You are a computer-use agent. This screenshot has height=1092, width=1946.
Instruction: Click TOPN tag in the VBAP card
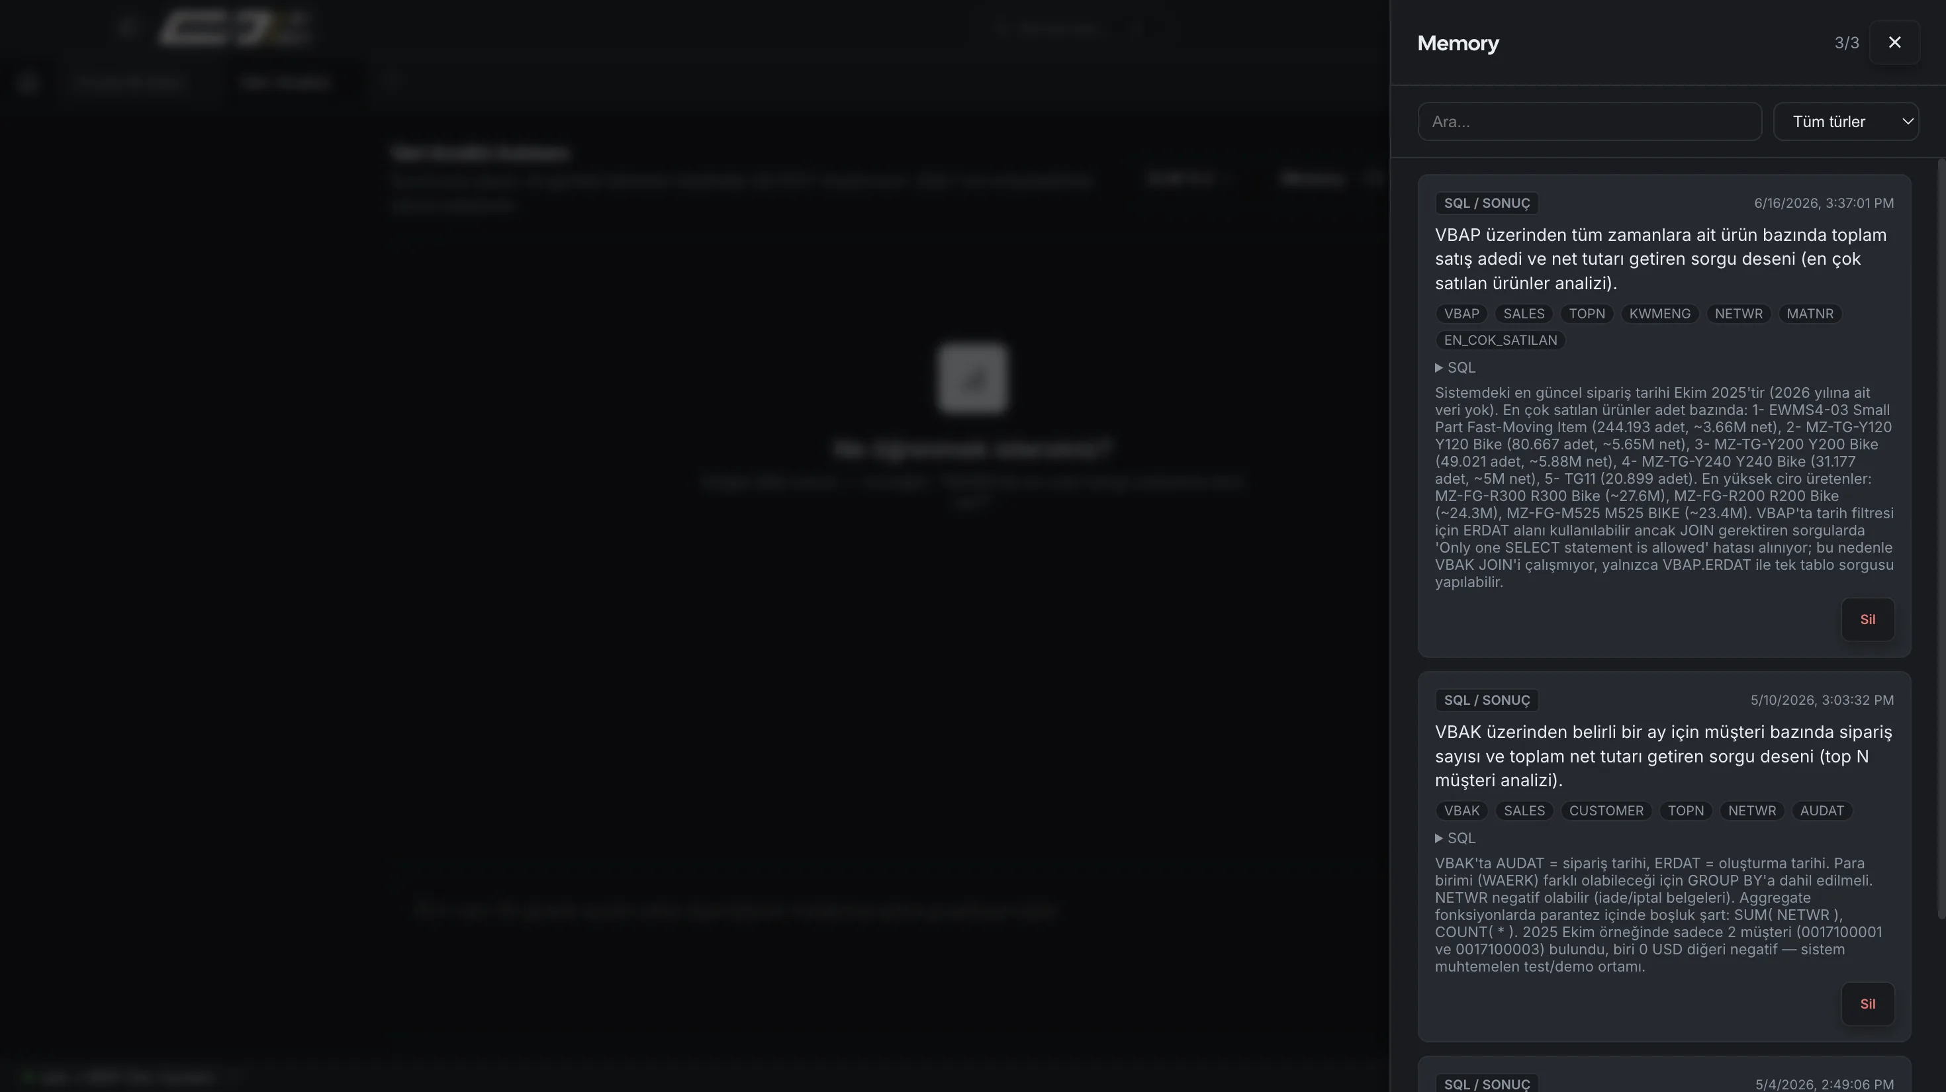1587,314
